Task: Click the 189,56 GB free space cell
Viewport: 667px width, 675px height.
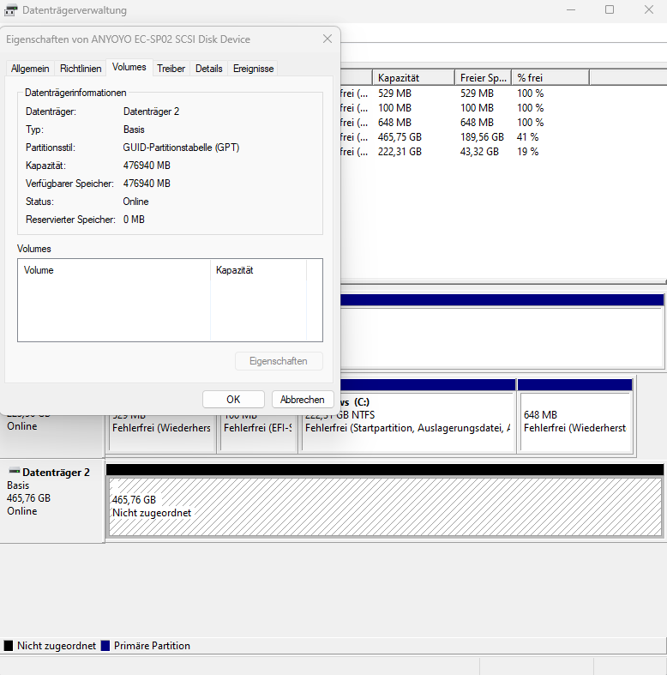Action: 482,137
